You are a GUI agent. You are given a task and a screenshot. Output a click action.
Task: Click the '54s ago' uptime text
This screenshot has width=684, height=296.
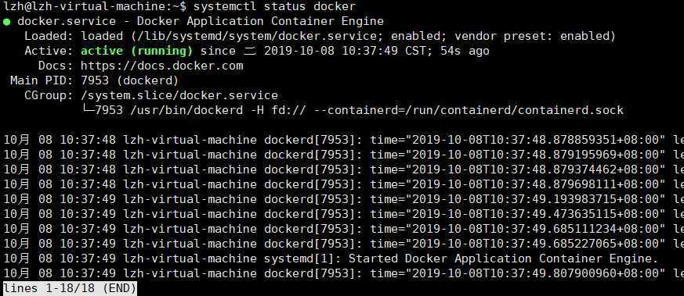point(465,52)
